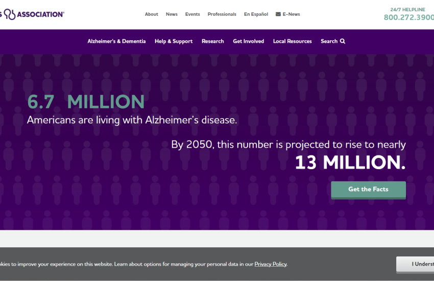
Task: Click the 24/7 HELPLINE label
Action: 408,9
